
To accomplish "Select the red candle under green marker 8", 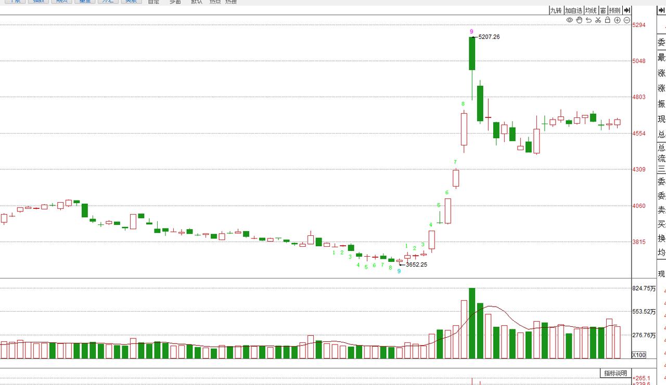I will click(464, 129).
